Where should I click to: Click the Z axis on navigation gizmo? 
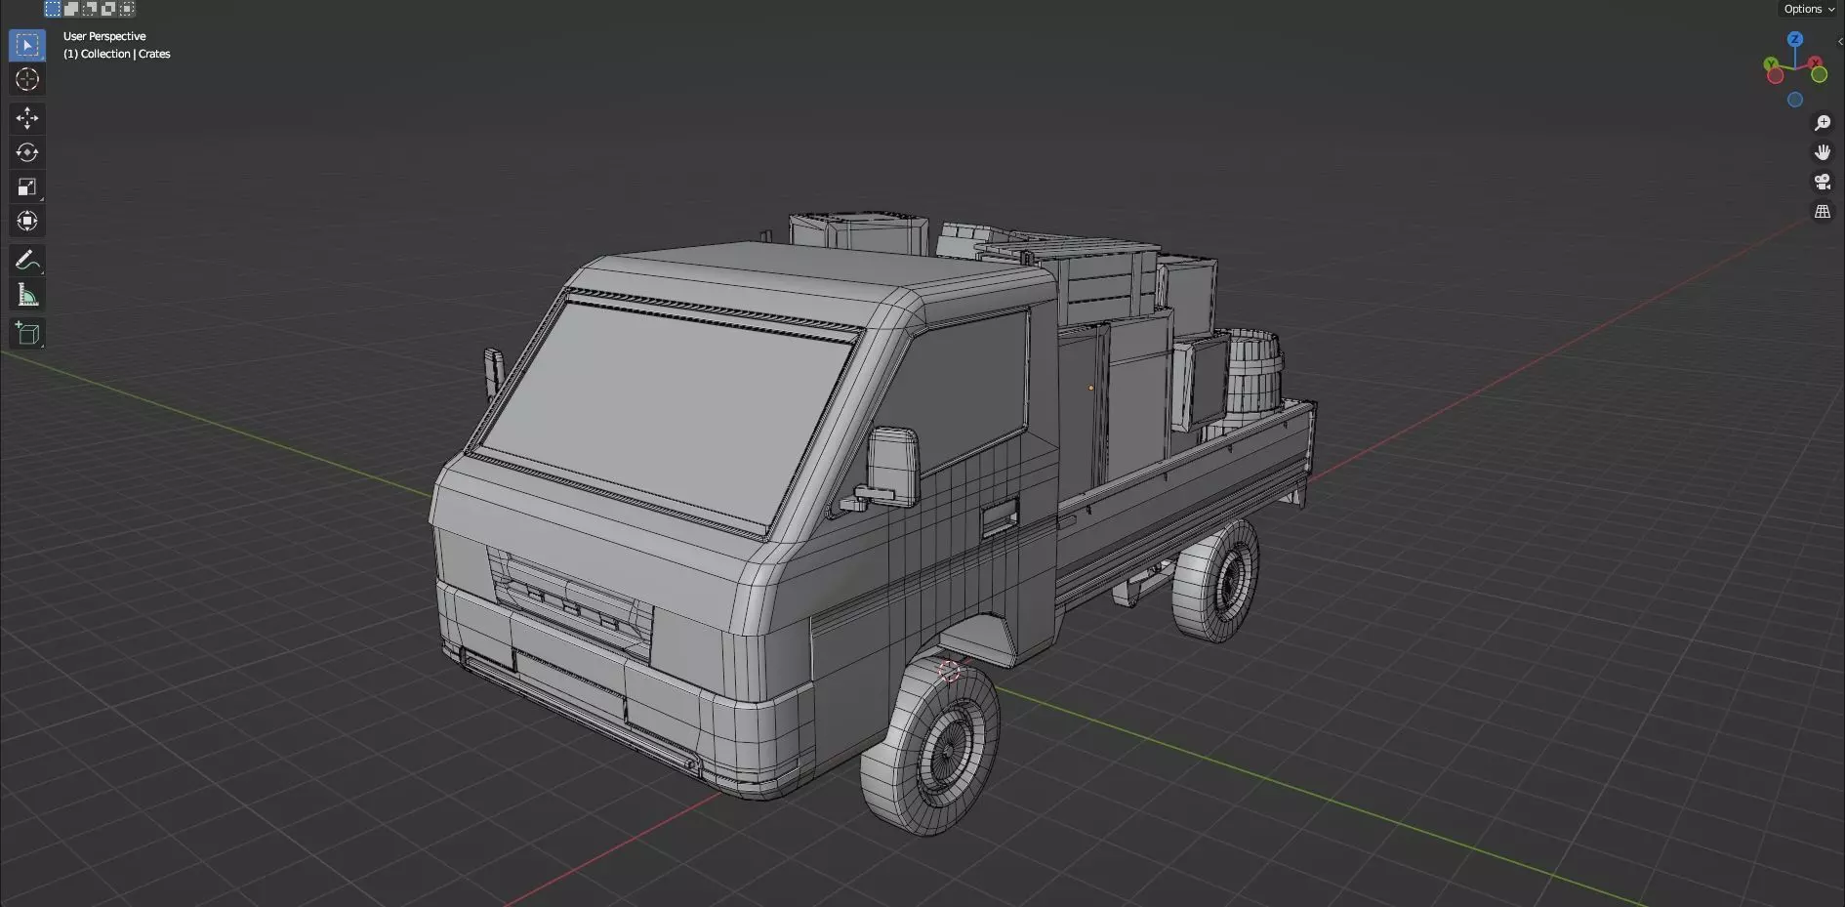coord(1794,39)
